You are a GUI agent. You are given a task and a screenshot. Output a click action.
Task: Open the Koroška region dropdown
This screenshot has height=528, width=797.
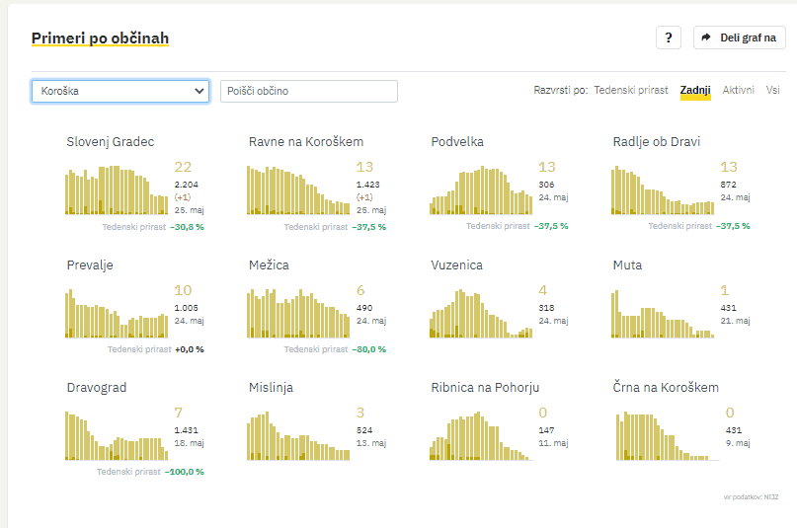[x=120, y=91]
